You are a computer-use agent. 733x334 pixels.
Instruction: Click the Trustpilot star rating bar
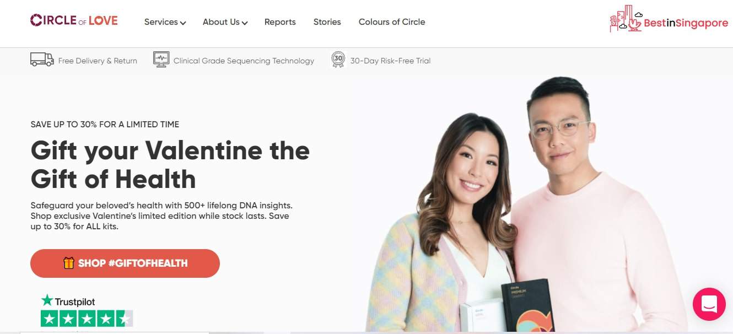point(87,319)
